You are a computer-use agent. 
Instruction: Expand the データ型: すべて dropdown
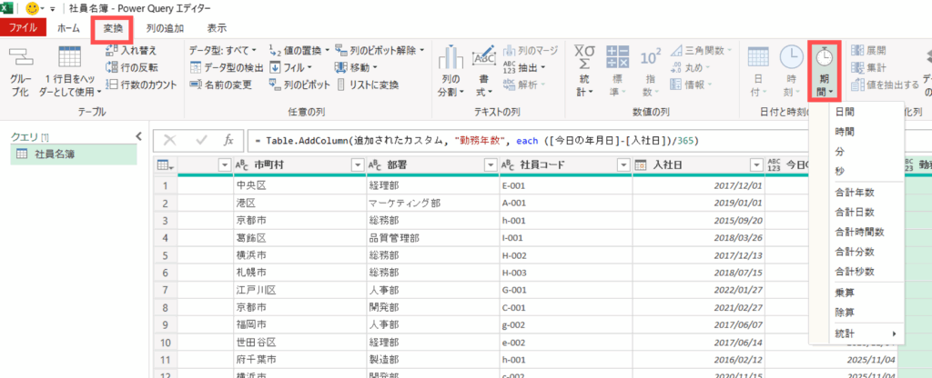(x=223, y=49)
